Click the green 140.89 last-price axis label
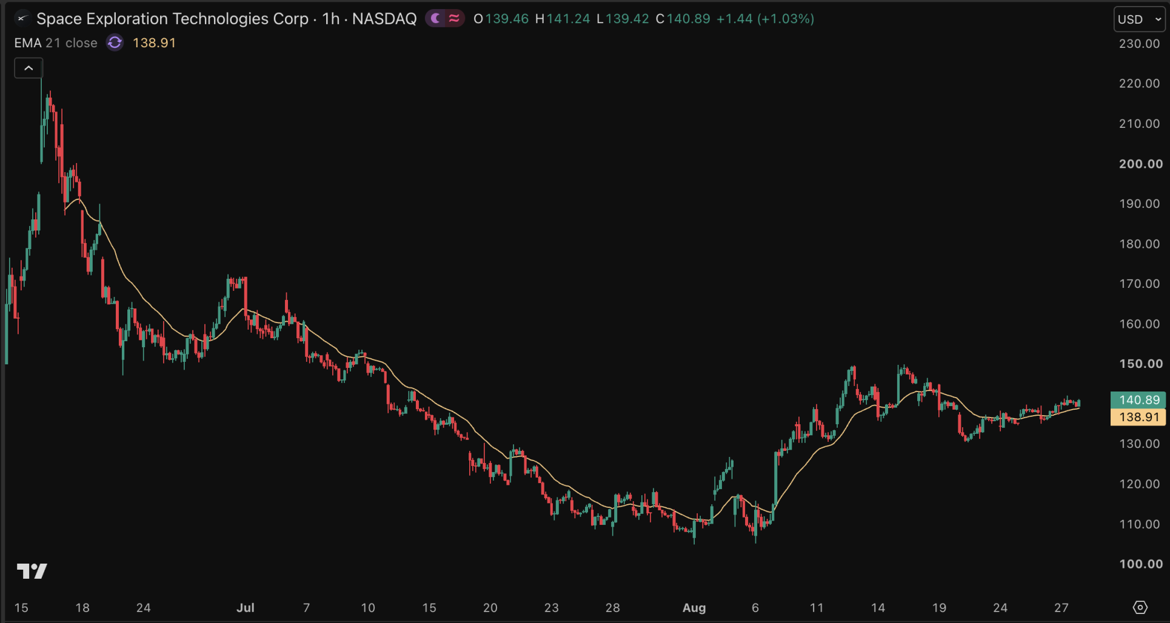This screenshot has height=623, width=1170. 1138,400
